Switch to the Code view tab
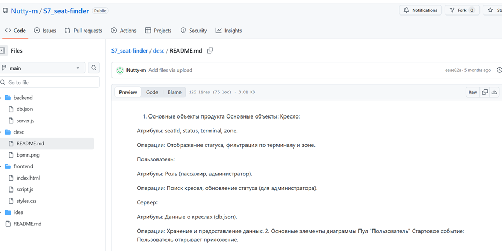The image size is (502, 251). click(x=152, y=92)
